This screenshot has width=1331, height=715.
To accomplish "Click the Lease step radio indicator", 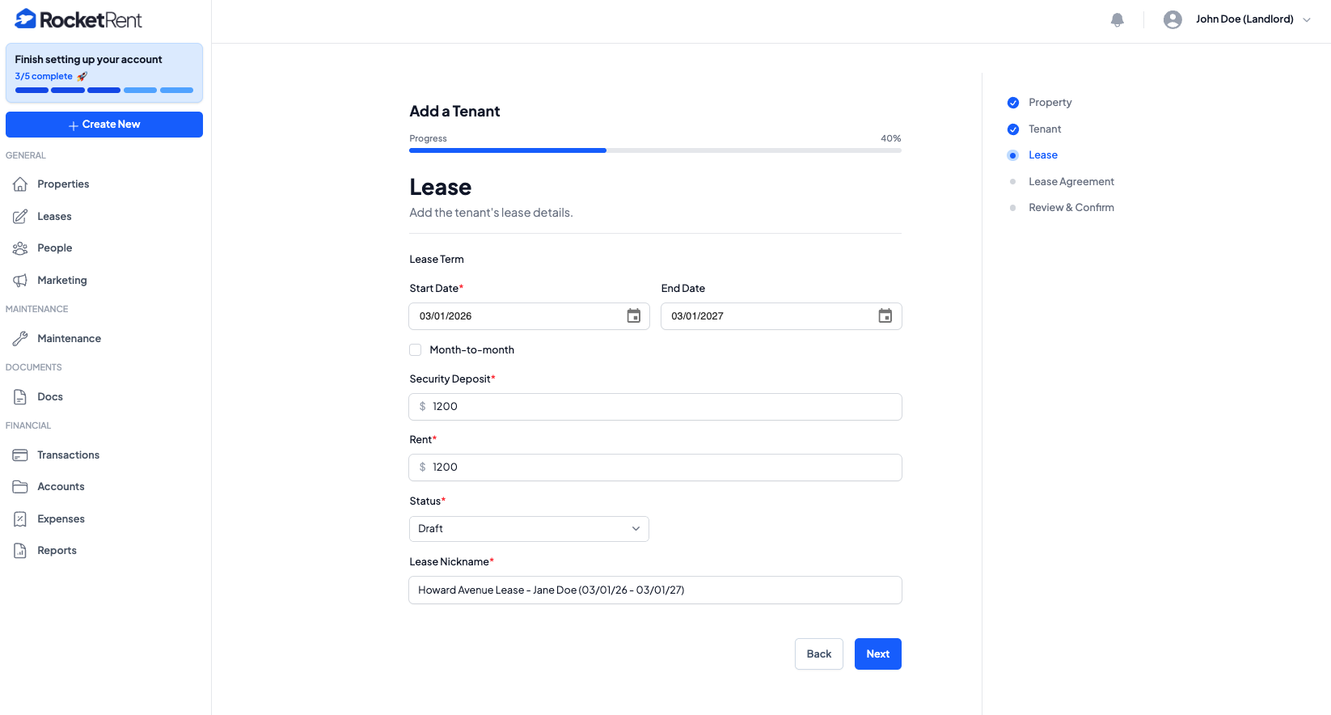I will point(1013,155).
